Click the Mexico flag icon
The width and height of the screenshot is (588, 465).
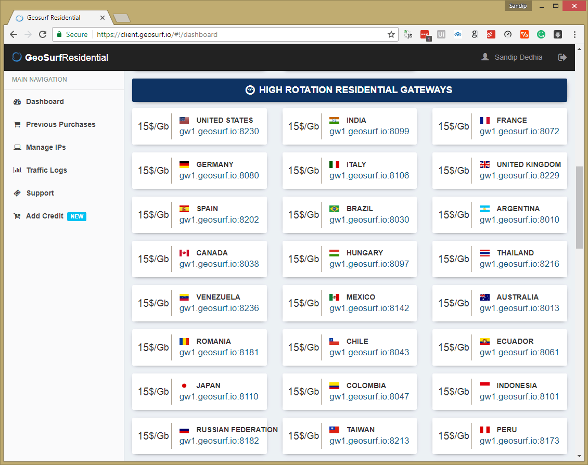tap(334, 297)
